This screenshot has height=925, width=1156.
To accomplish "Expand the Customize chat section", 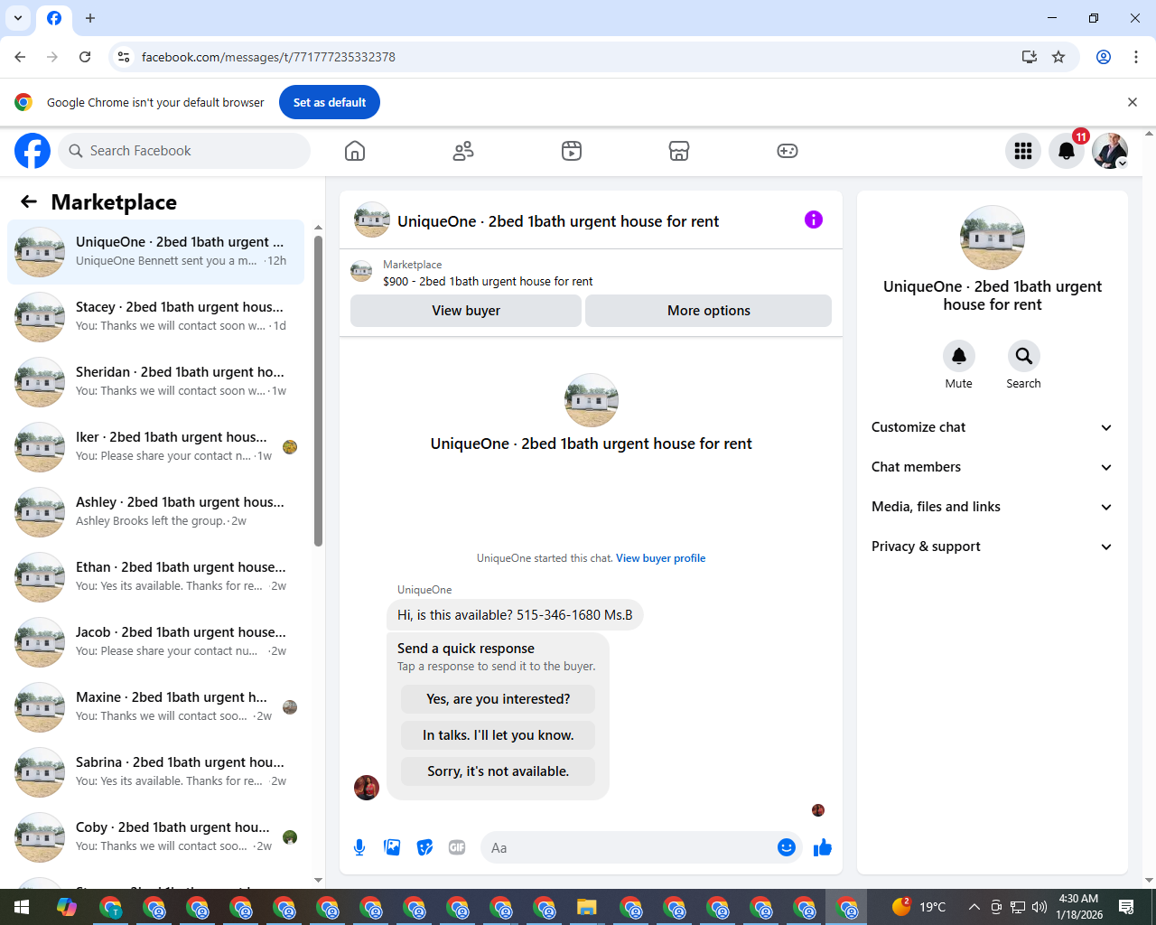I will [993, 427].
